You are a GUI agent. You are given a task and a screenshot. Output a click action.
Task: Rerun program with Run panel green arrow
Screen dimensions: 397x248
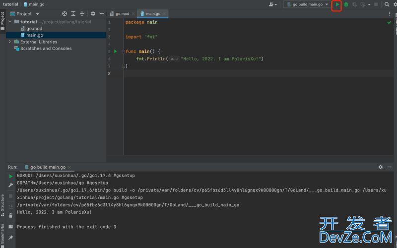(10, 176)
